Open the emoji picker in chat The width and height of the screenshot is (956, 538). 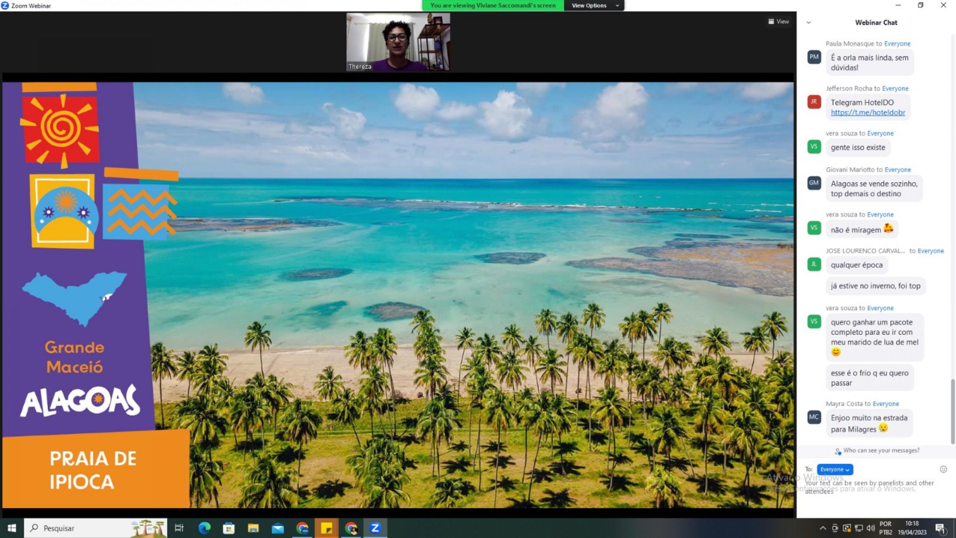tap(943, 469)
